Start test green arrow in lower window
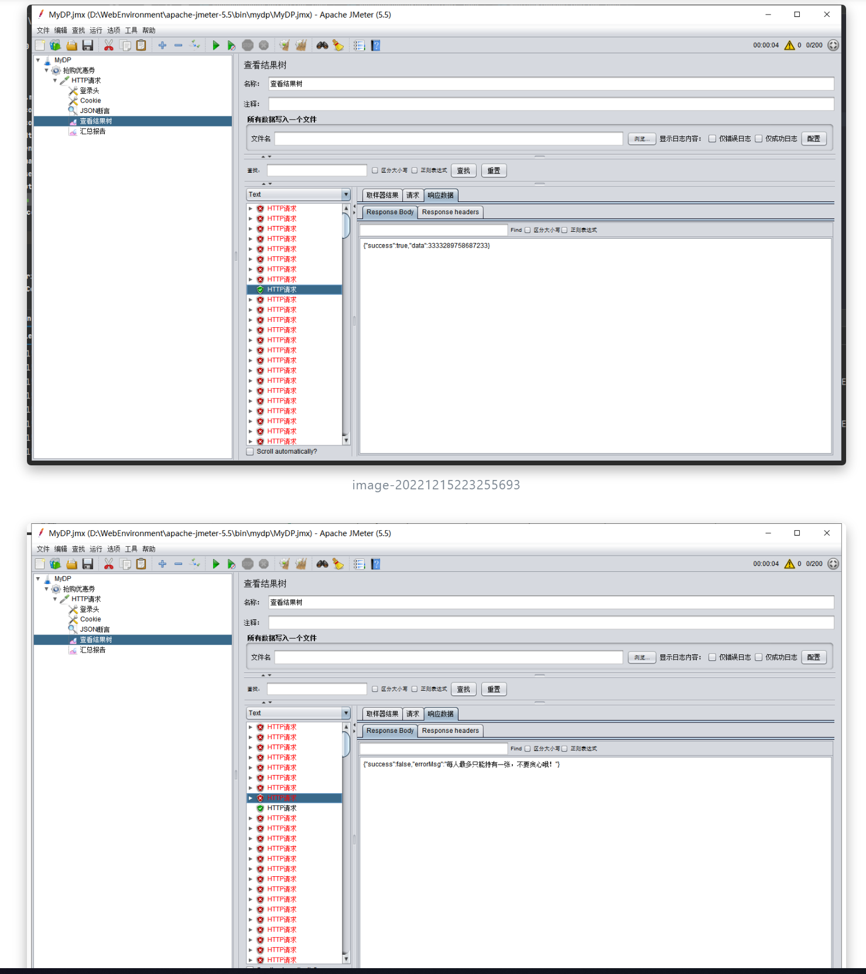This screenshot has width=866, height=974. pyautogui.click(x=216, y=564)
